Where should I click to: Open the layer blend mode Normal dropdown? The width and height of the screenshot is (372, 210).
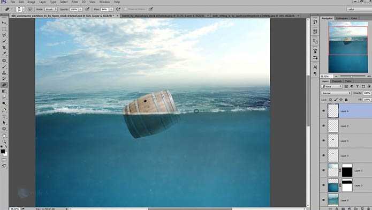click(336, 93)
